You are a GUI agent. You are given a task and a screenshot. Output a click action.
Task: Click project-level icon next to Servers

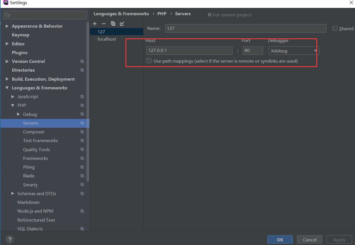pos(82,123)
